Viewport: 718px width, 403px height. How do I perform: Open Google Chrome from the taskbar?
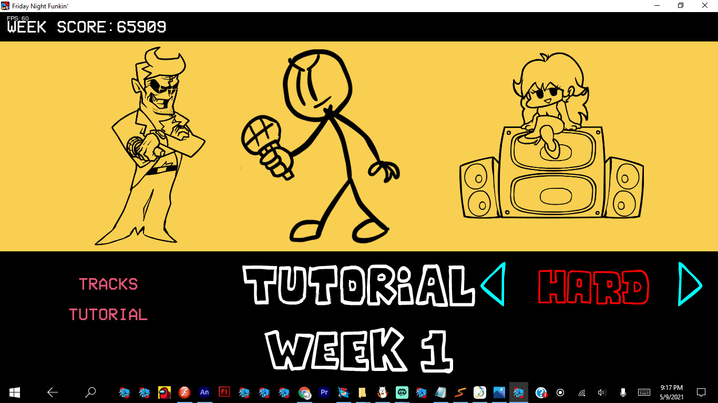(x=304, y=393)
